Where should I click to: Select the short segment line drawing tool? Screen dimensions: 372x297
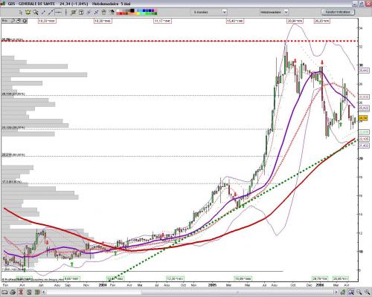43,12
